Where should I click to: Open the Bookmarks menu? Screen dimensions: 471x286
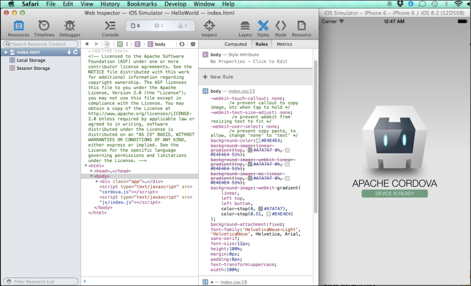coord(142,4)
